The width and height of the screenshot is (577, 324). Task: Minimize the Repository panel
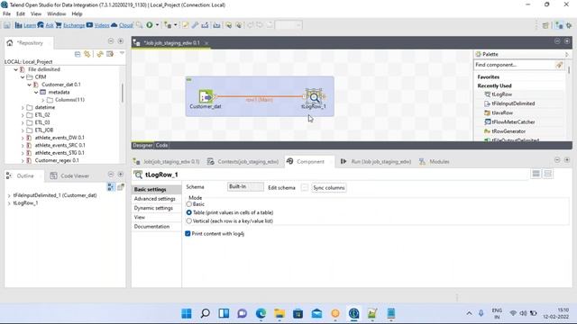(111, 40)
